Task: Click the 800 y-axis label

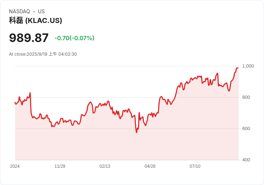Action: 246,97
